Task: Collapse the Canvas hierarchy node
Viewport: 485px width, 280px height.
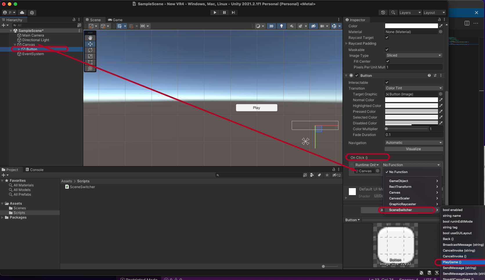Action: pos(15,45)
